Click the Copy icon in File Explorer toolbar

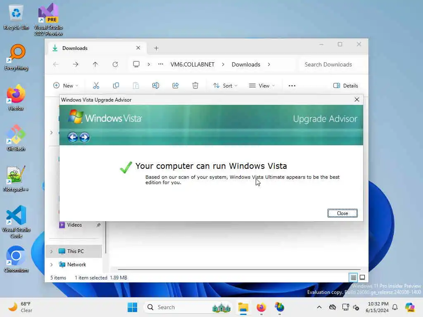(116, 85)
